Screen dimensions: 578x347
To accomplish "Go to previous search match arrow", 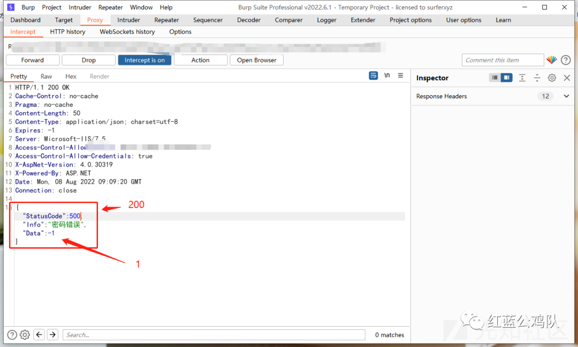I will 39,335.
